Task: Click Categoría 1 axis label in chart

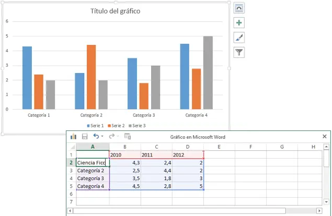Action: pyautogui.click(x=39, y=115)
